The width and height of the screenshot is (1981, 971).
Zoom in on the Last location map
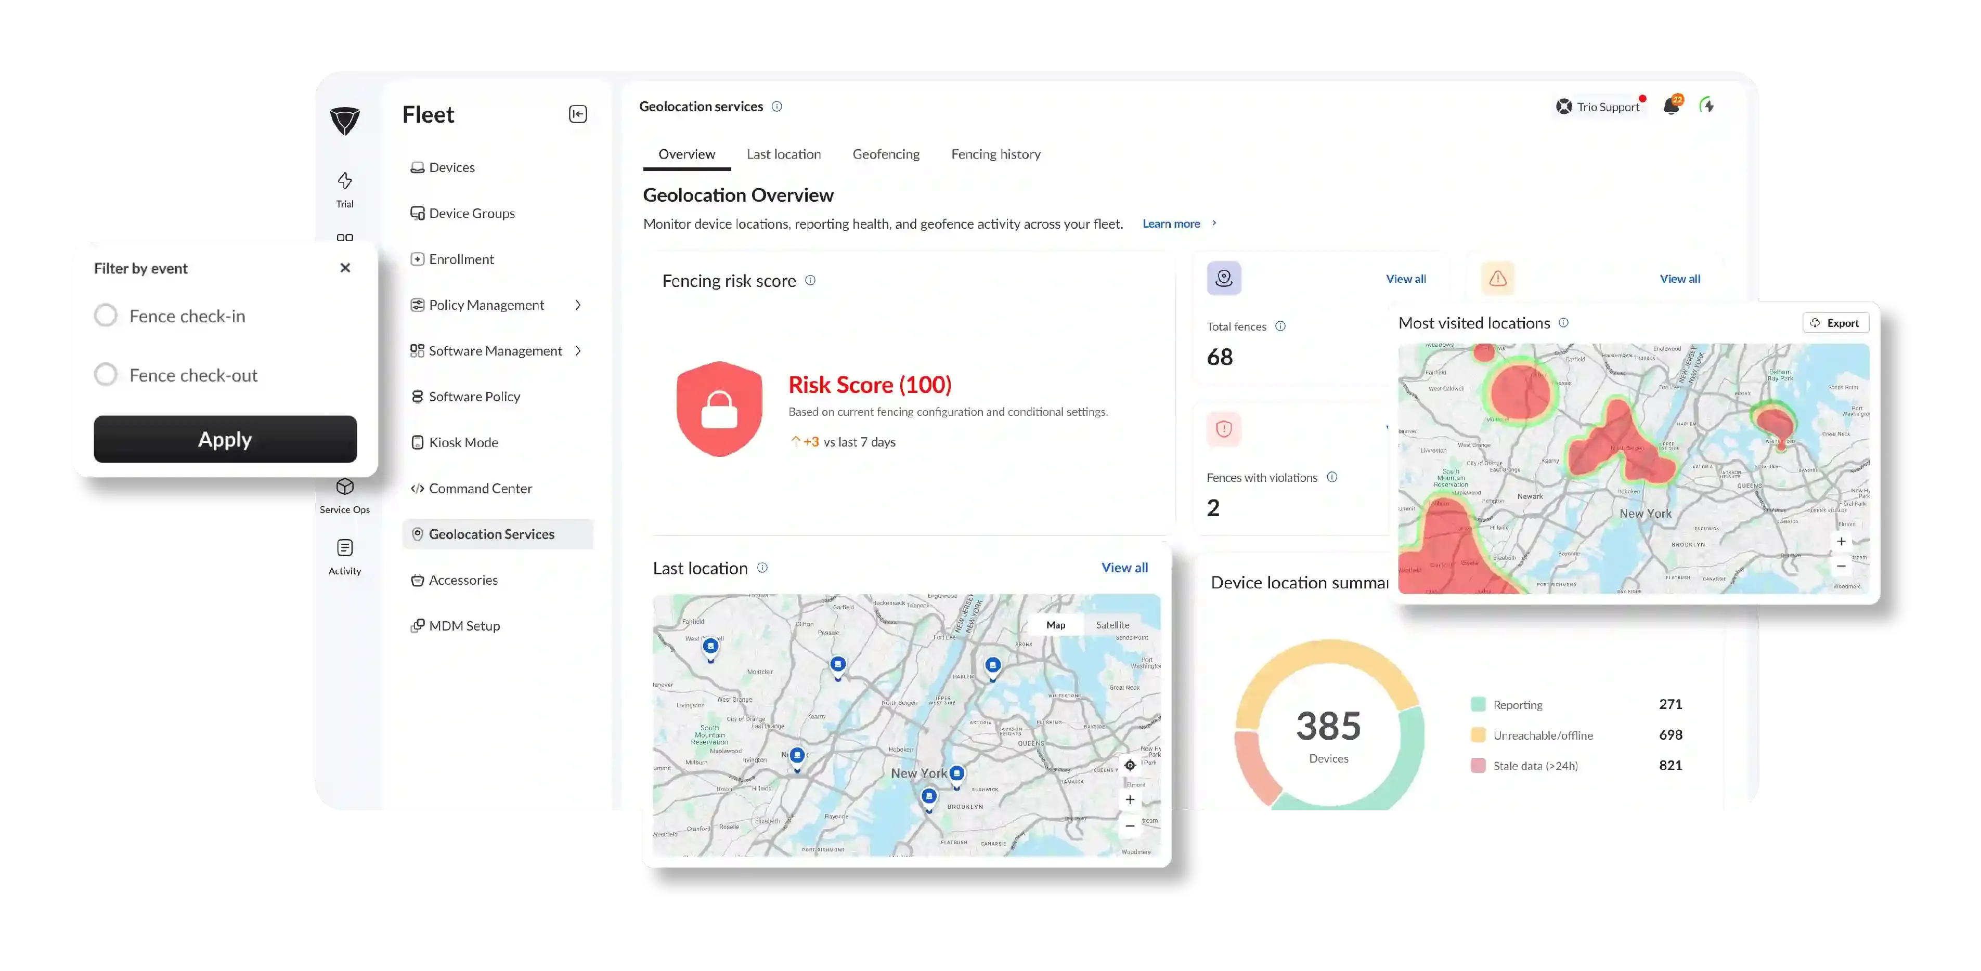pos(1130,799)
